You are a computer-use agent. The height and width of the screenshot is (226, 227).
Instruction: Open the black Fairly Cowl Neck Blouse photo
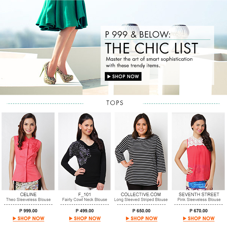(84, 151)
